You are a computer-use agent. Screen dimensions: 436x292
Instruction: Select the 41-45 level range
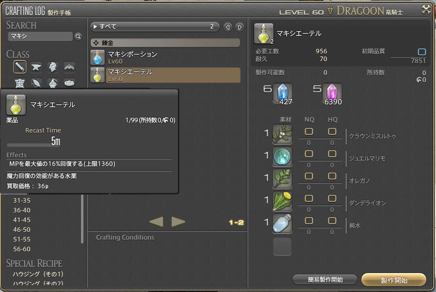coord(22,220)
